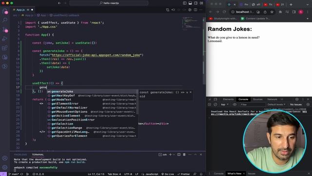The image size is (312, 176).
Task: Switch to the Problems panel tab
Action: pos(20,154)
